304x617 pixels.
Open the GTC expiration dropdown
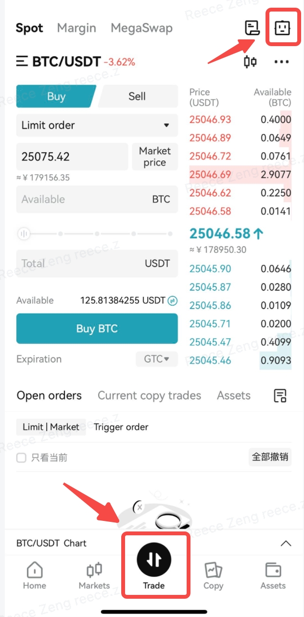(x=157, y=359)
